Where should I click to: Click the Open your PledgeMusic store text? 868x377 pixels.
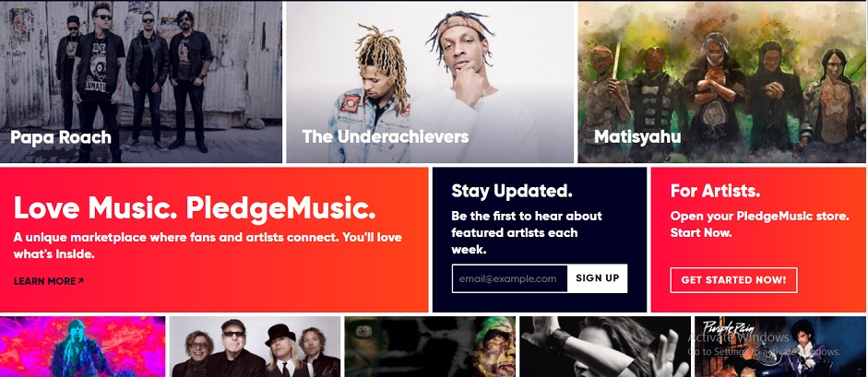[x=759, y=216]
